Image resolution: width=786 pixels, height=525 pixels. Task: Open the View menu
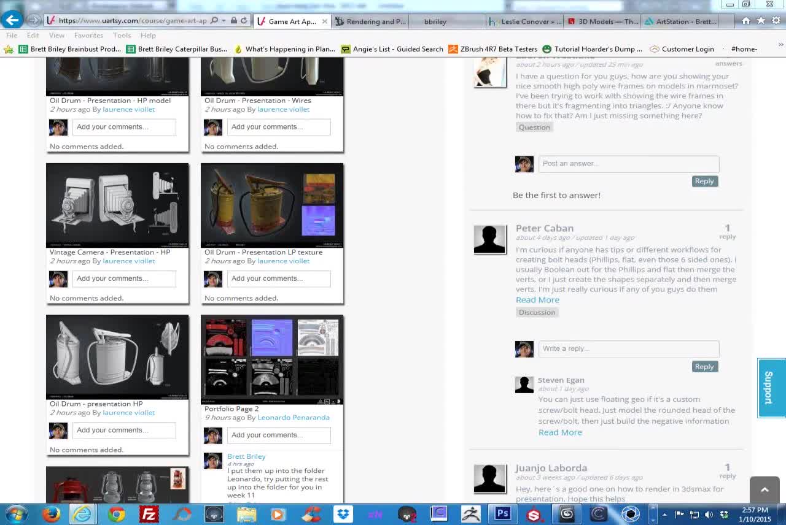[56, 36]
